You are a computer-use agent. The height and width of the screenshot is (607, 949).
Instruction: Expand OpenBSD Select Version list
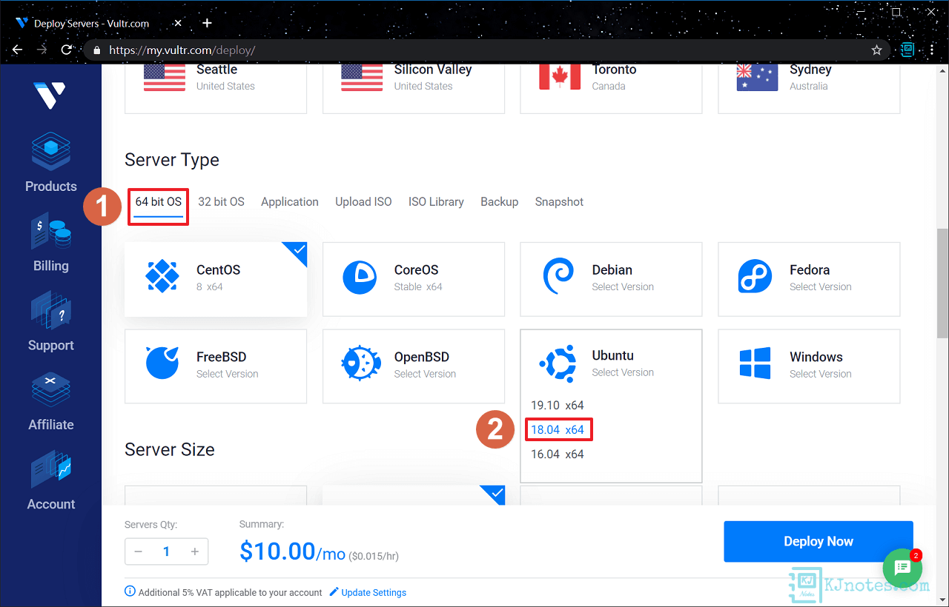[x=425, y=374]
